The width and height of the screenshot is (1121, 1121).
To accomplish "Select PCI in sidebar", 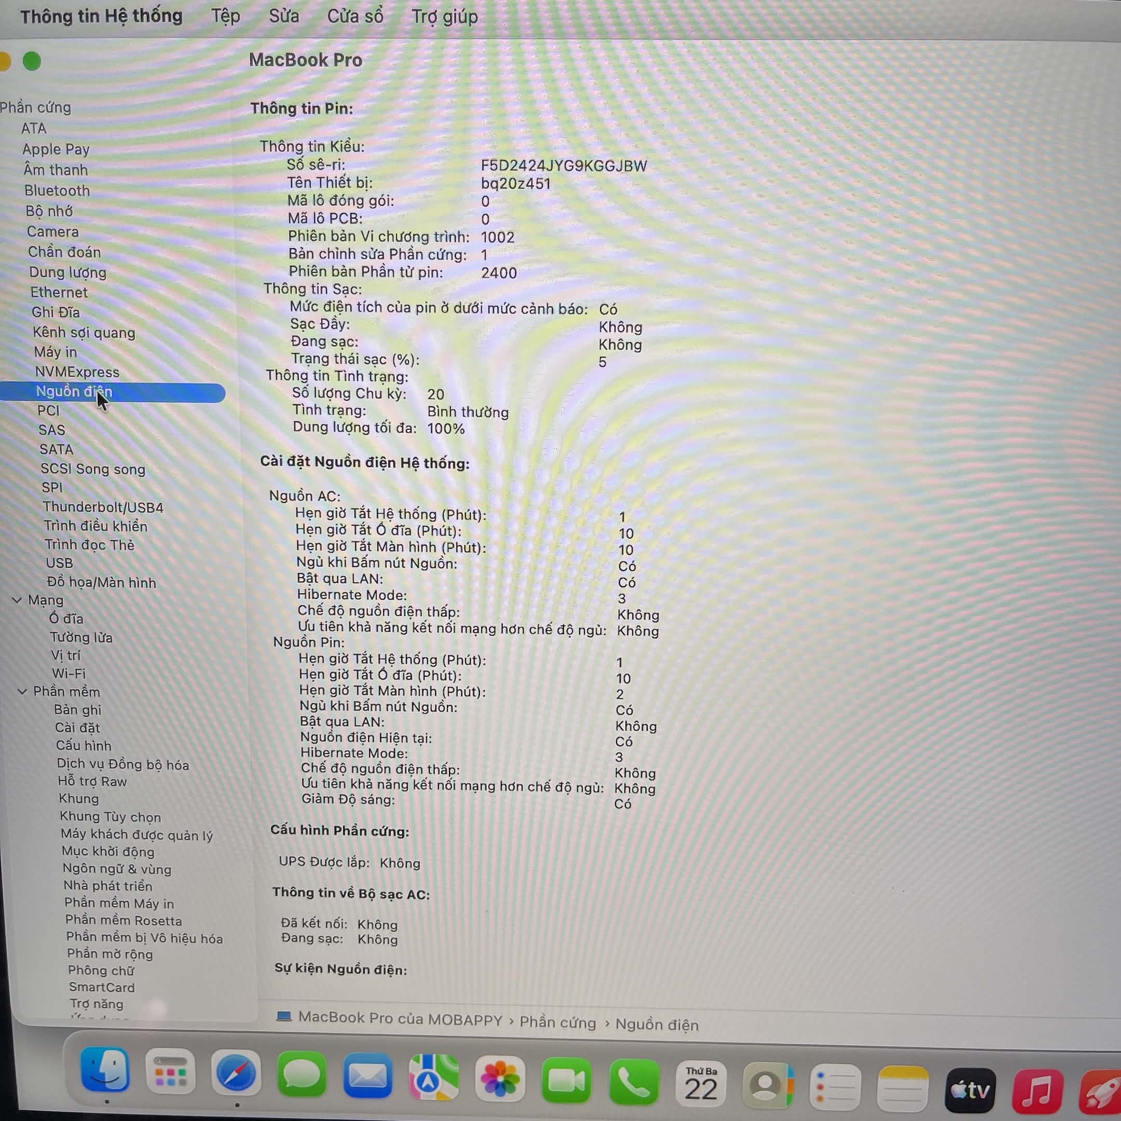I will [49, 410].
